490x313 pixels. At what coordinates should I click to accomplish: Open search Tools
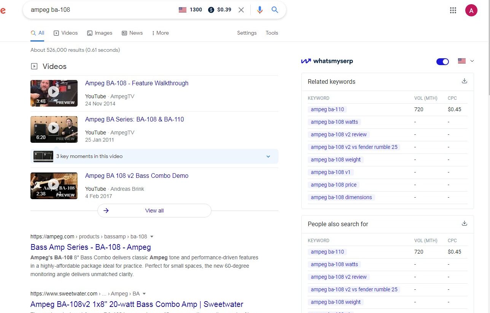coord(272,33)
